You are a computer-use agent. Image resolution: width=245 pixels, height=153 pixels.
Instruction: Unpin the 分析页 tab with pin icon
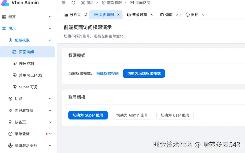coord(85,15)
